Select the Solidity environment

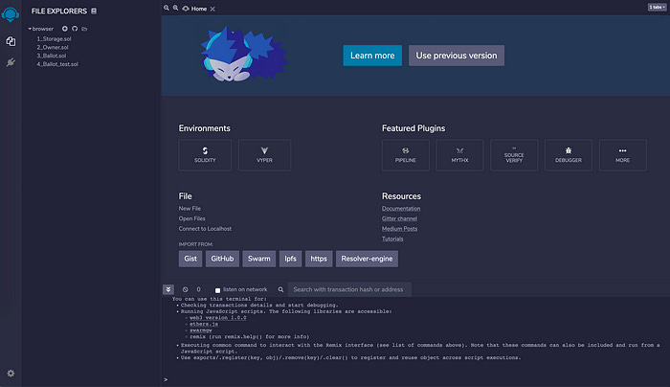[x=205, y=155]
